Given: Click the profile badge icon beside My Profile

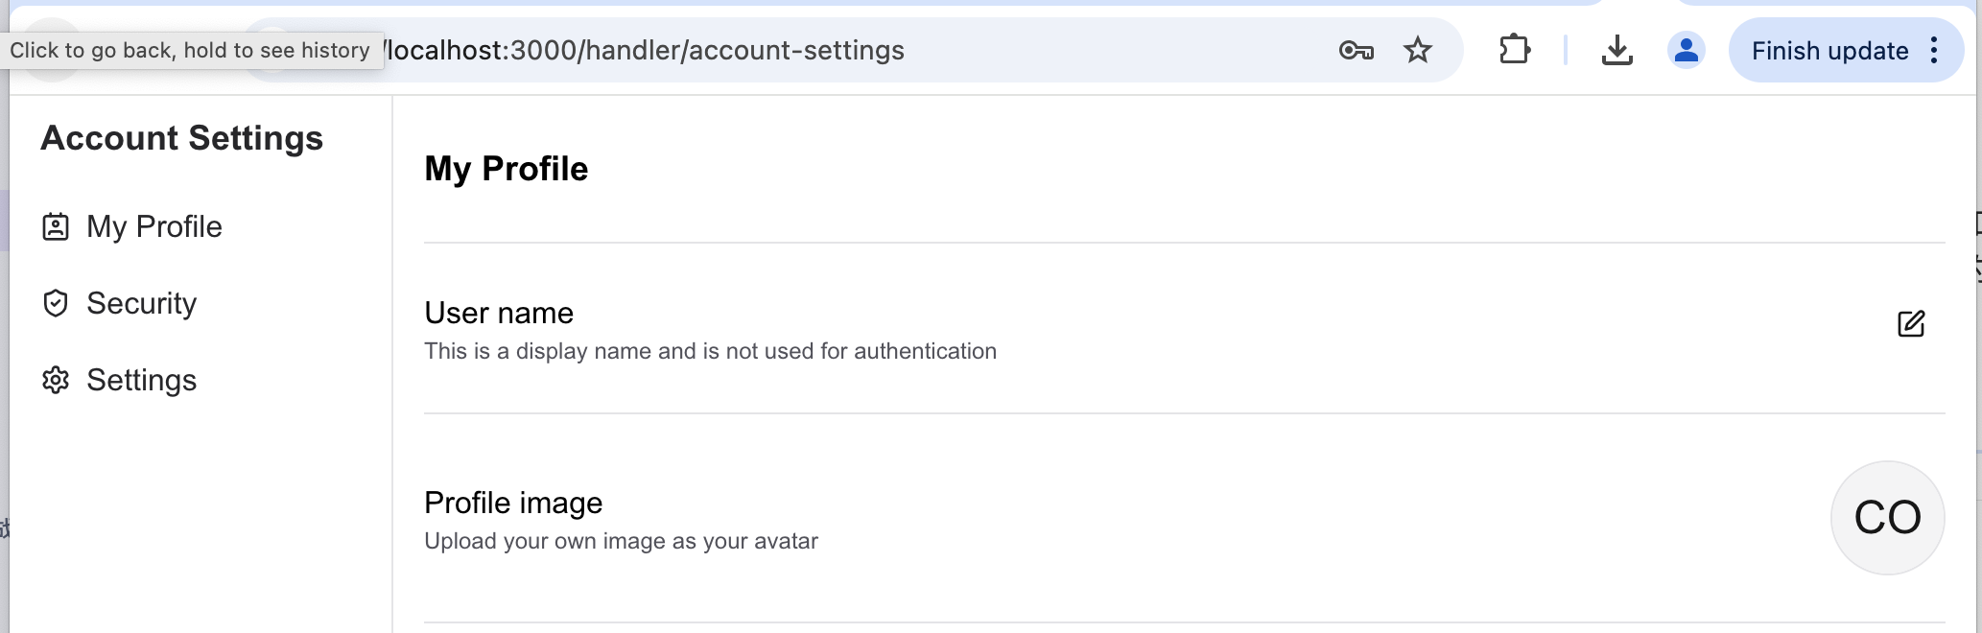Looking at the screenshot, I should click(56, 226).
